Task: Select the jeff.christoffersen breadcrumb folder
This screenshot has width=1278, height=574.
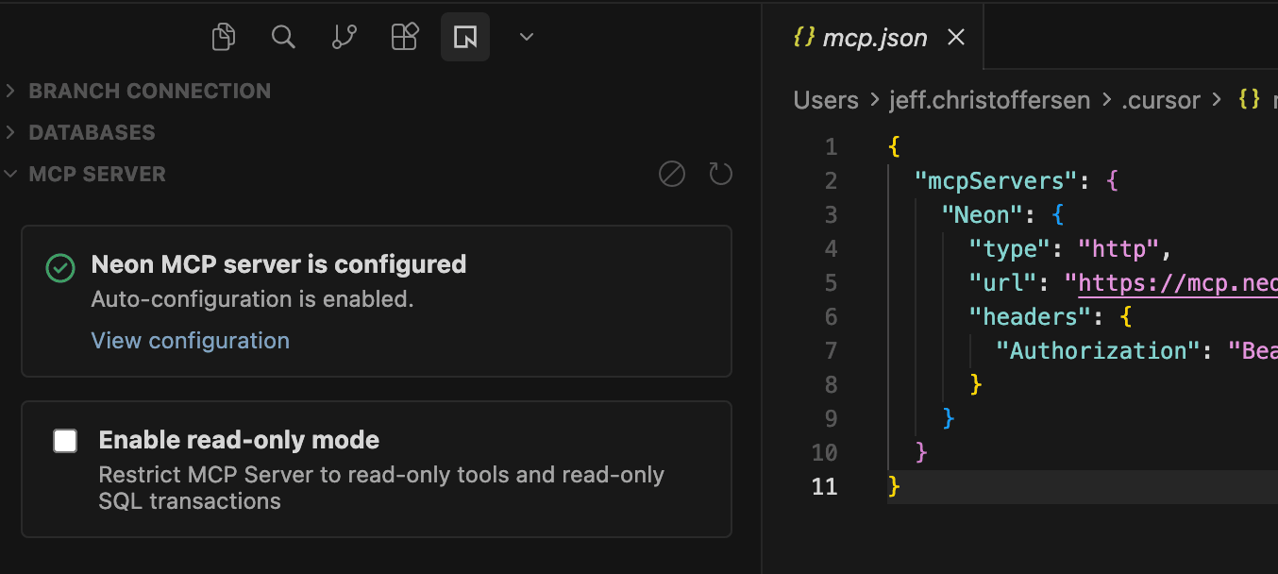Action: click(989, 100)
